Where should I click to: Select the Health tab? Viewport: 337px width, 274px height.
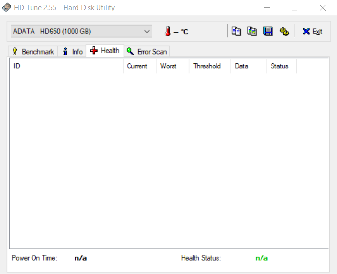point(105,51)
